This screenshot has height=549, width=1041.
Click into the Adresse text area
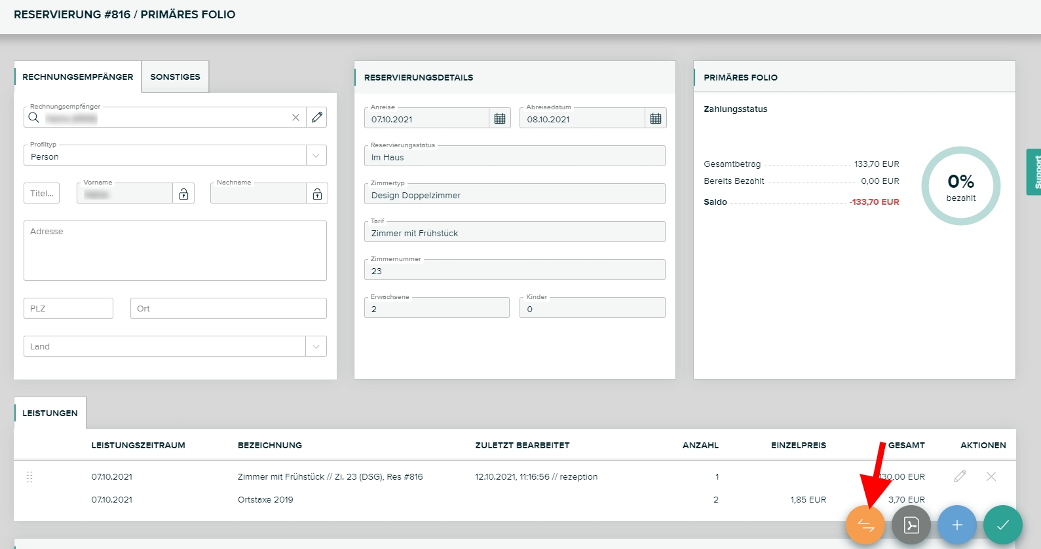point(175,251)
